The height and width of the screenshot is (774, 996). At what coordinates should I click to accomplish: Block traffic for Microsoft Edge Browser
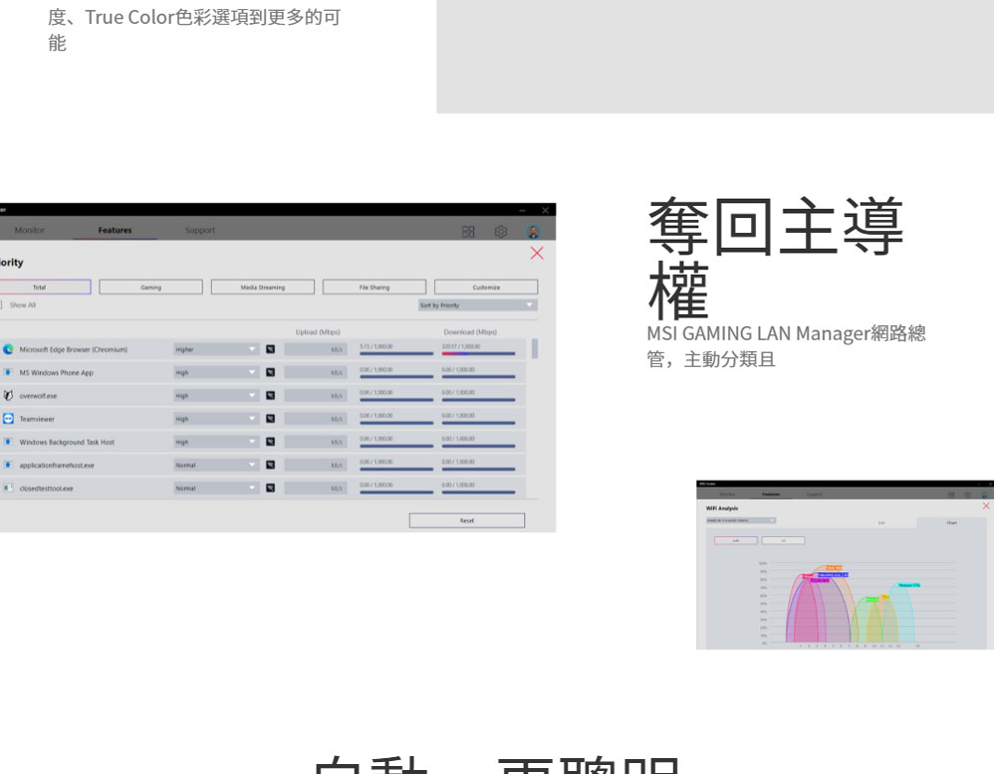271,349
